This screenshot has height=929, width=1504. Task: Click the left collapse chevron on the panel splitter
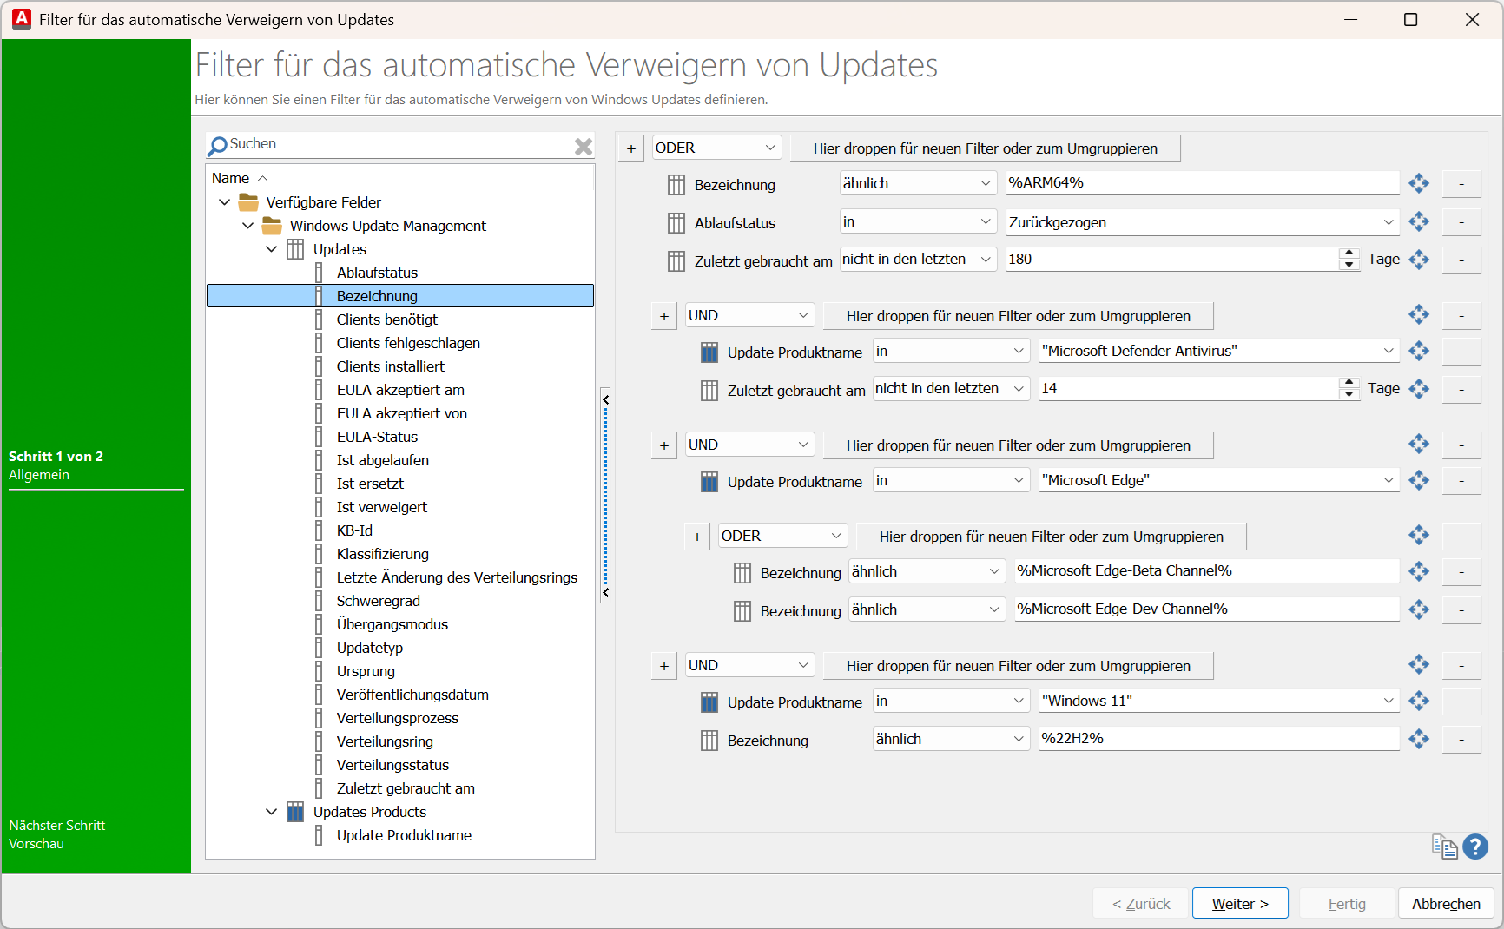coord(605,399)
